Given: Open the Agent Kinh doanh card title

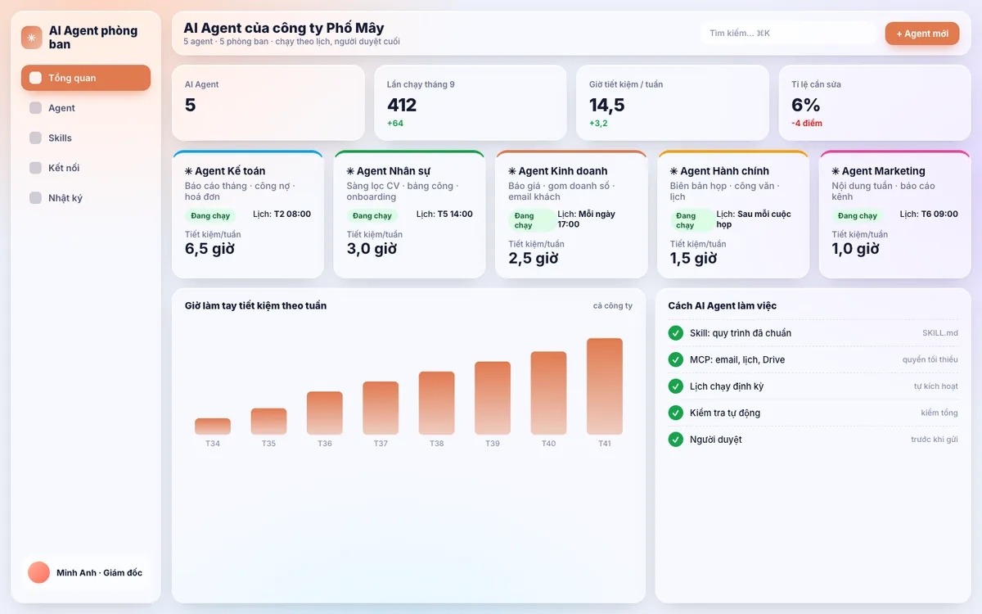Looking at the screenshot, I should [558, 171].
